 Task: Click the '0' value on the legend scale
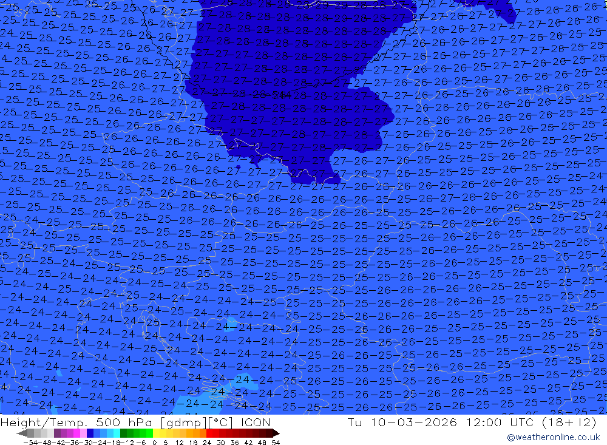(x=154, y=443)
